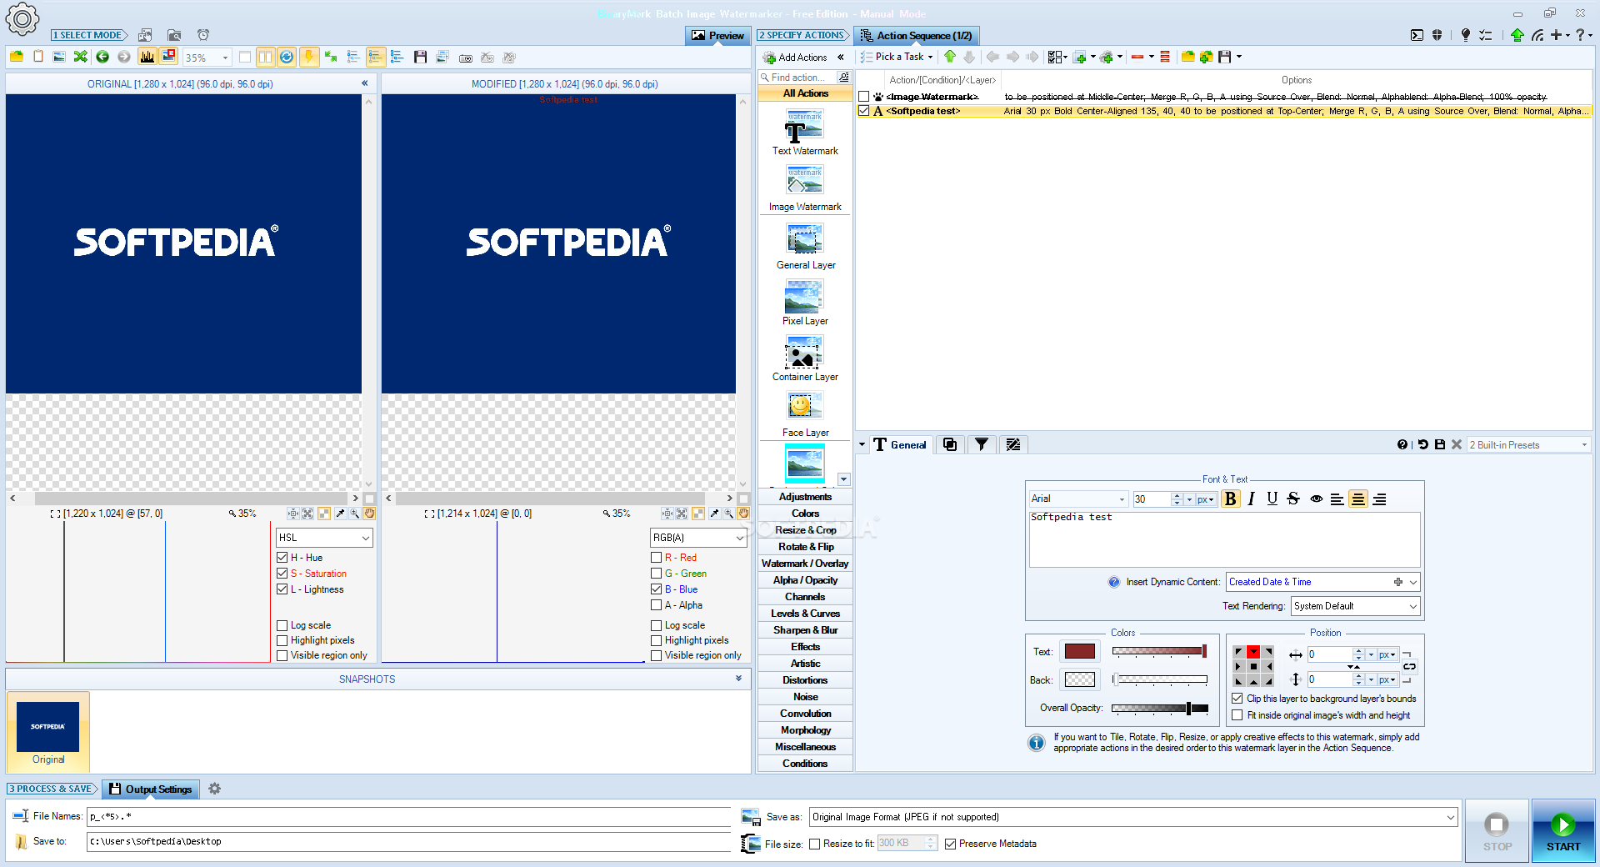Add a Container Layer action
The image size is (1600, 867).
pos(805,358)
